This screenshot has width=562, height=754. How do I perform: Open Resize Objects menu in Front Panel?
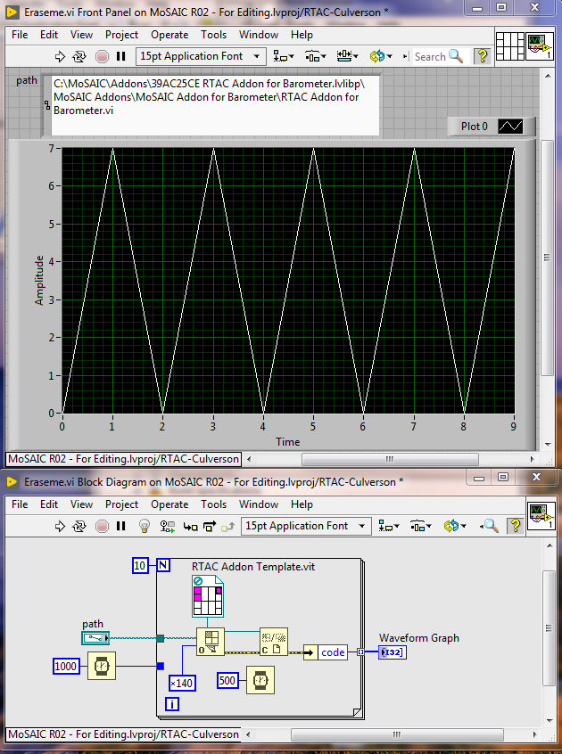pyautogui.click(x=347, y=56)
